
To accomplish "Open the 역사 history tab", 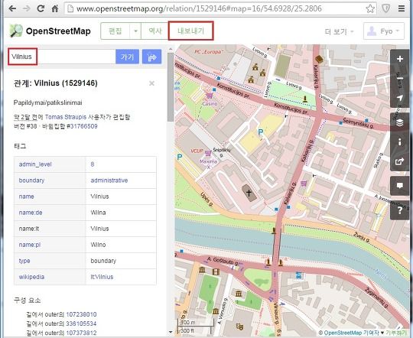I will pyautogui.click(x=154, y=31).
